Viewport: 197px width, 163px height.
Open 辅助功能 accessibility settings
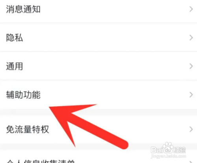pyautogui.click(x=98, y=94)
